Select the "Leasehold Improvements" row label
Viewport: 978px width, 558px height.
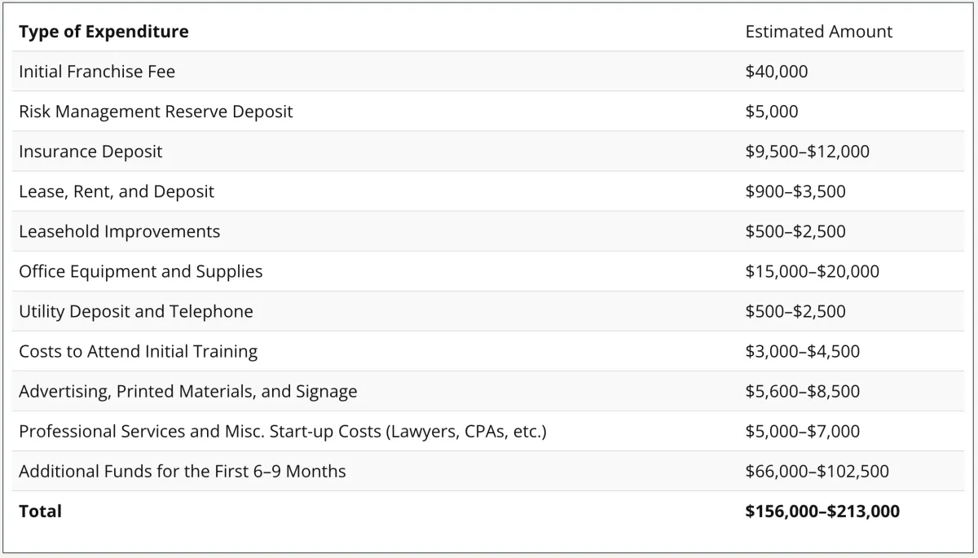[x=120, y=231]
